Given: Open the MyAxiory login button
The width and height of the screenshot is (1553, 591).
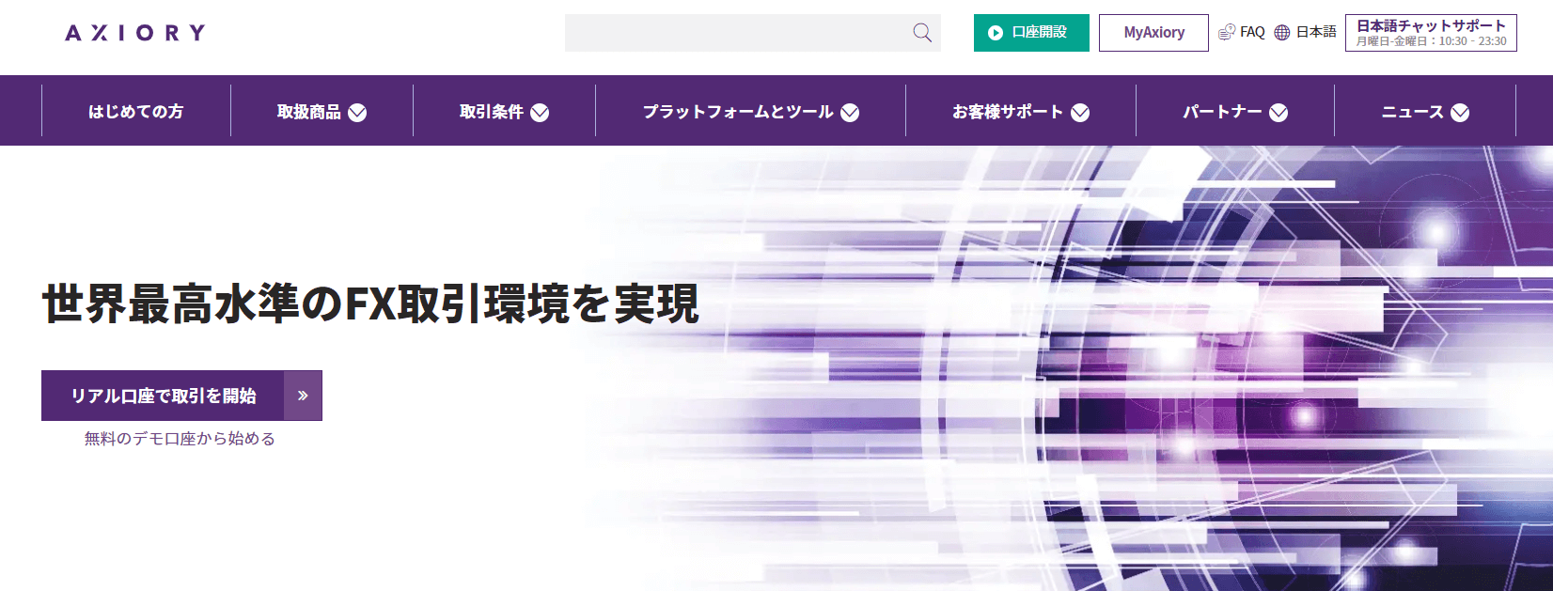Looking at the screenshot, I should (x=1153, y=33).
